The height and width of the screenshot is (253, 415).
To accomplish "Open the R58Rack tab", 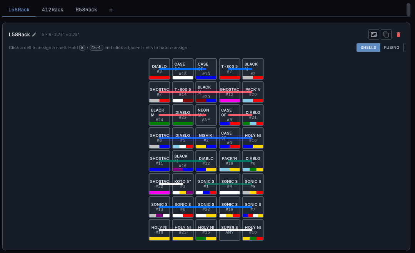I will (86, 10).
